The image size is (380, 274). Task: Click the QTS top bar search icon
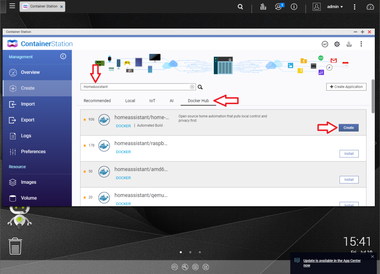point(240,7)
